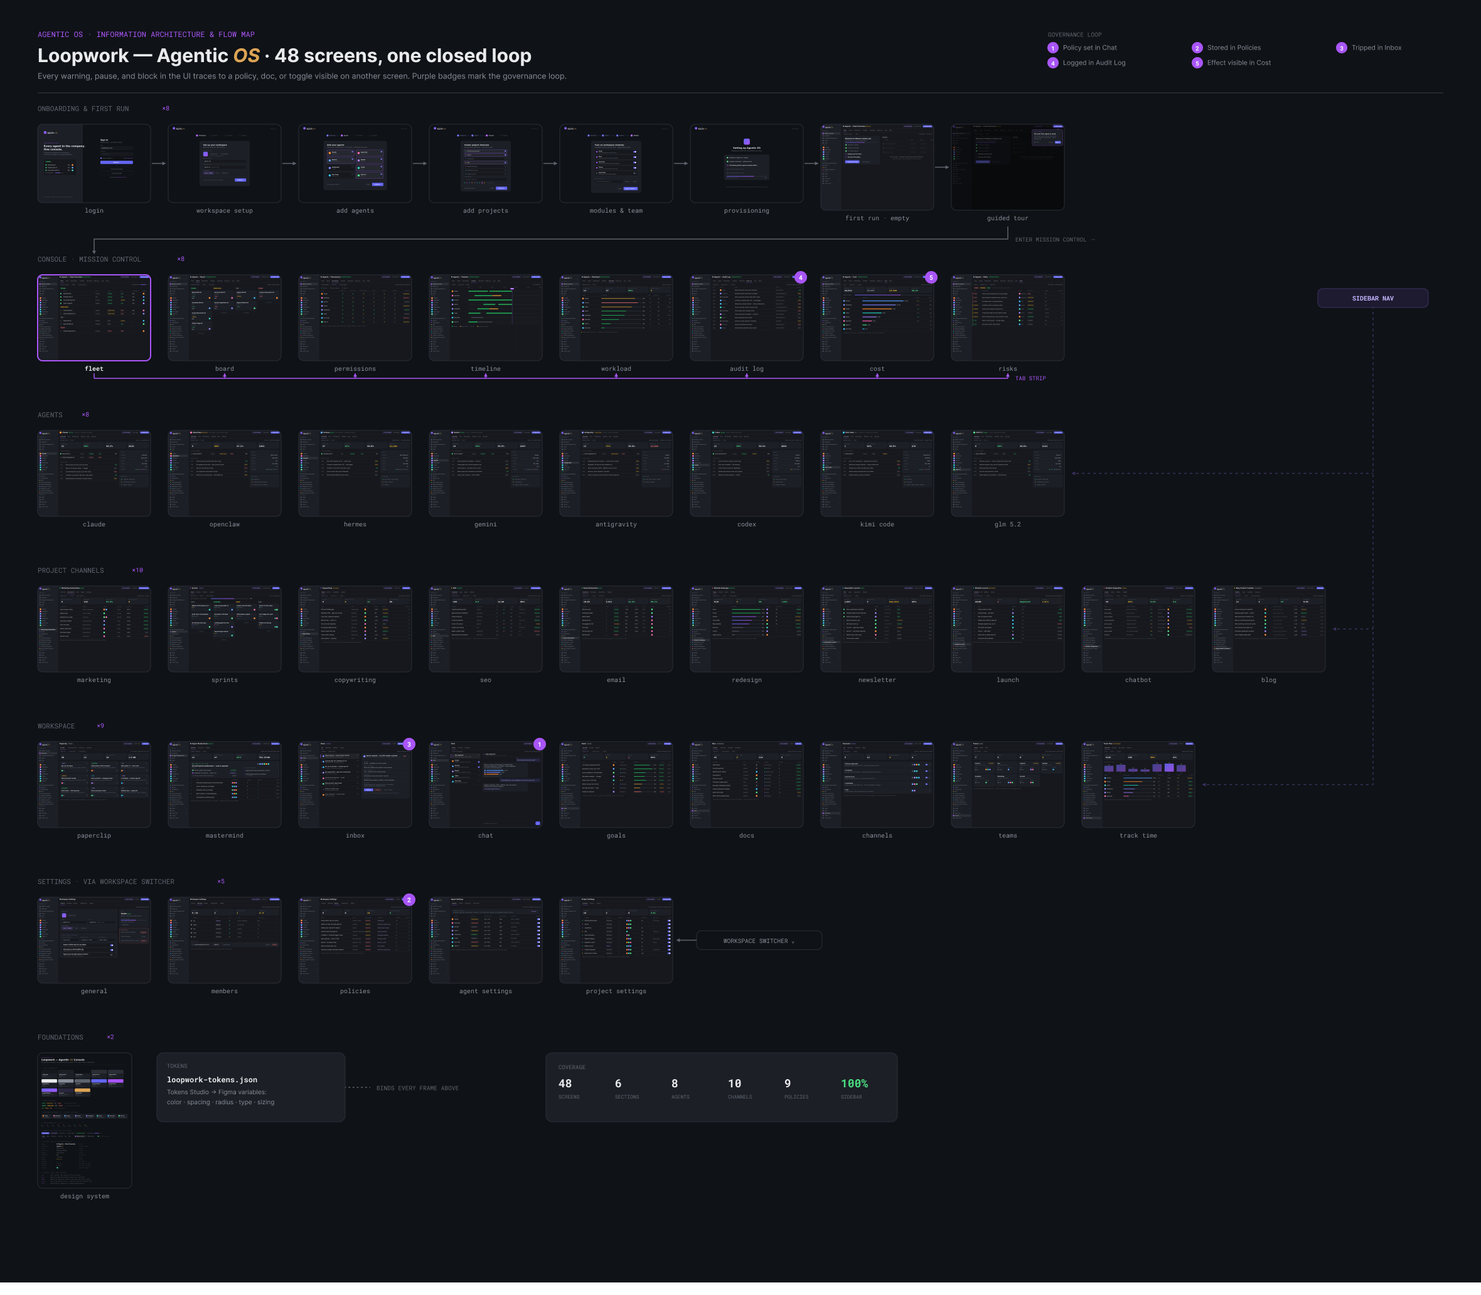Select the add agents screen thumbnail
This screenshot has height=1295, width=1481.
coord(355,163)
